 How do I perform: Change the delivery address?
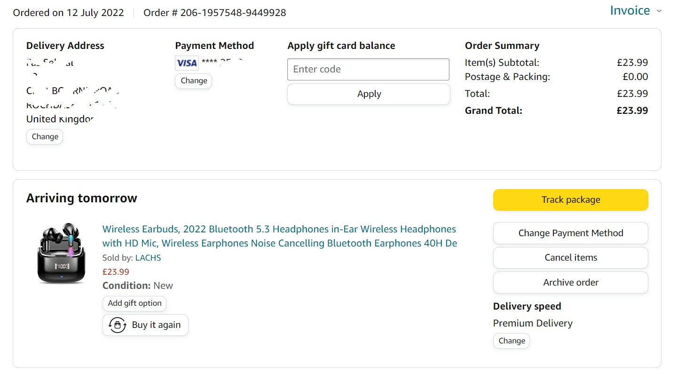(x=45, y=137)
